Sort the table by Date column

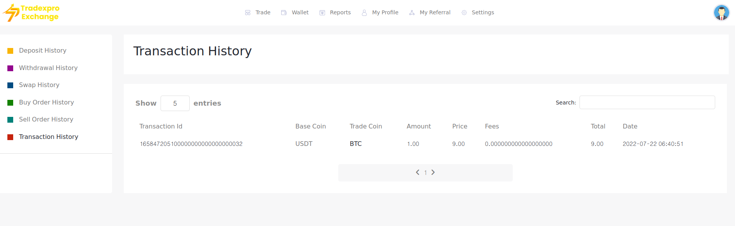tap(630, 127)
